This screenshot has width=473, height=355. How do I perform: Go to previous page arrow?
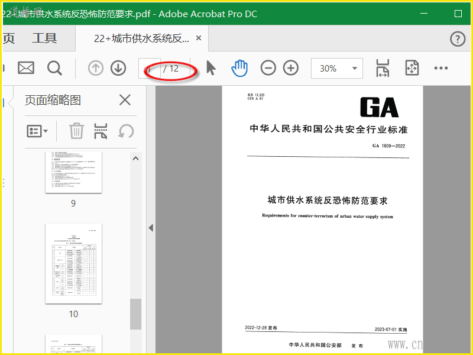tap(96, 68)
